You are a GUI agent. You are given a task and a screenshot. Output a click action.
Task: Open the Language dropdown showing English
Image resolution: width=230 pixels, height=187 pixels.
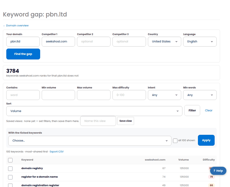(200, 42)
